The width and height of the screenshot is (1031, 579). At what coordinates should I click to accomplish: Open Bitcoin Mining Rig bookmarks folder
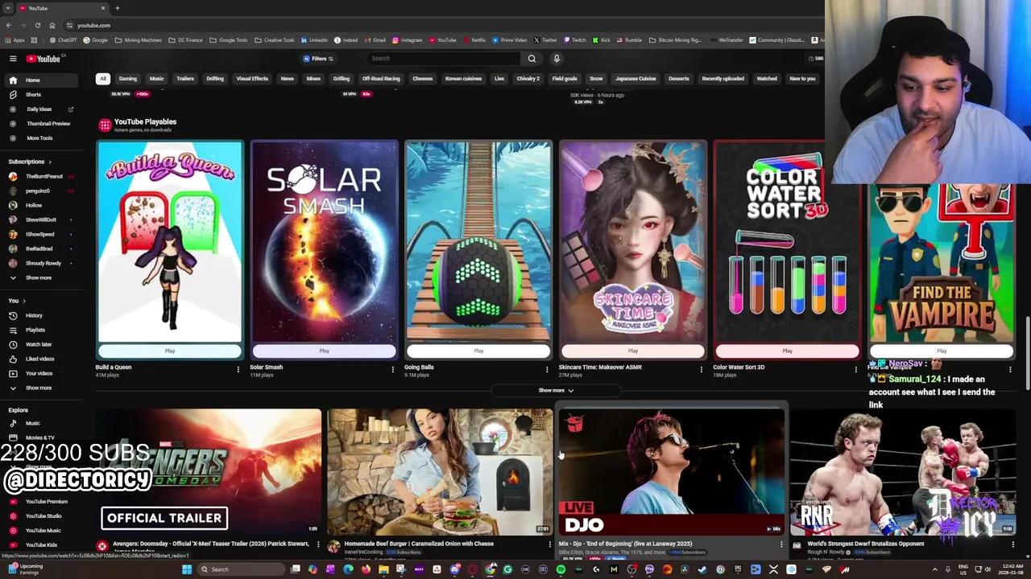pos(675,40)
